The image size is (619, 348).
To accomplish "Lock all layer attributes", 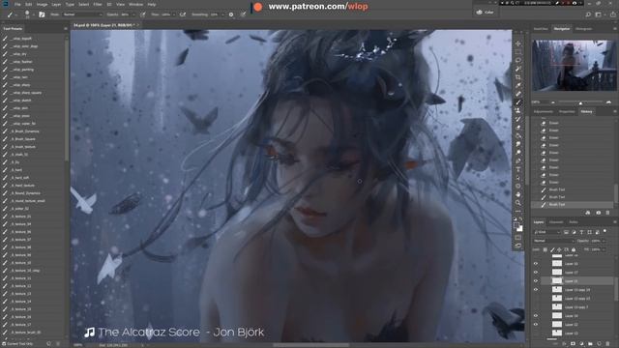I will point(574,249).
